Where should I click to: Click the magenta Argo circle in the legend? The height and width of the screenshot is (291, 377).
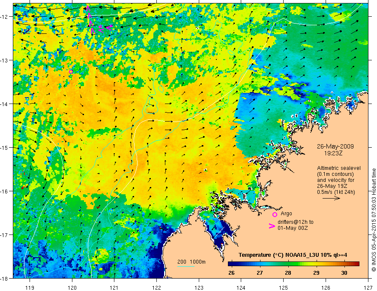pyautogui.click(x=275, y=214)
